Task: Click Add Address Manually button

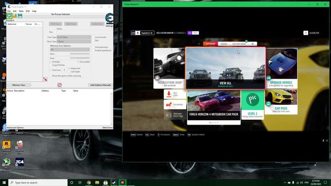Action: (x=100, y=85)
